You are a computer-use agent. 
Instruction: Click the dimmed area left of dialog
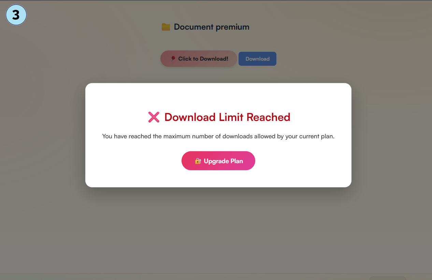43,136
